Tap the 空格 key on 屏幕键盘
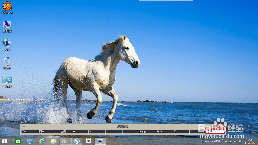The height and width of the screenshot is (145, 258). tap(63, 132)
